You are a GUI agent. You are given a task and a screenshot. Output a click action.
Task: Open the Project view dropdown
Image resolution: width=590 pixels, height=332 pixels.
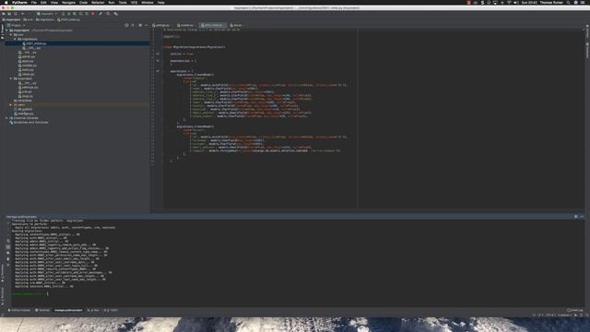point(17,25)
